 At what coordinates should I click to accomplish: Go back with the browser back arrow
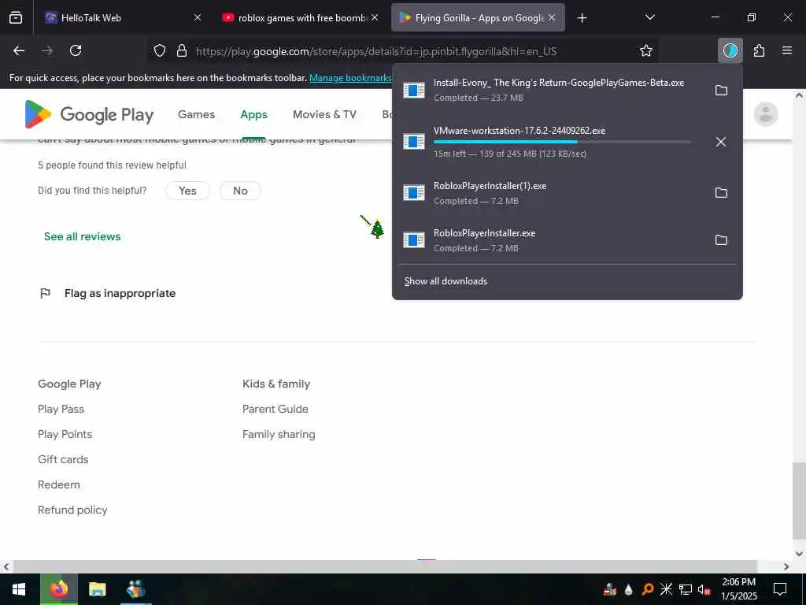tap(19, 50)
